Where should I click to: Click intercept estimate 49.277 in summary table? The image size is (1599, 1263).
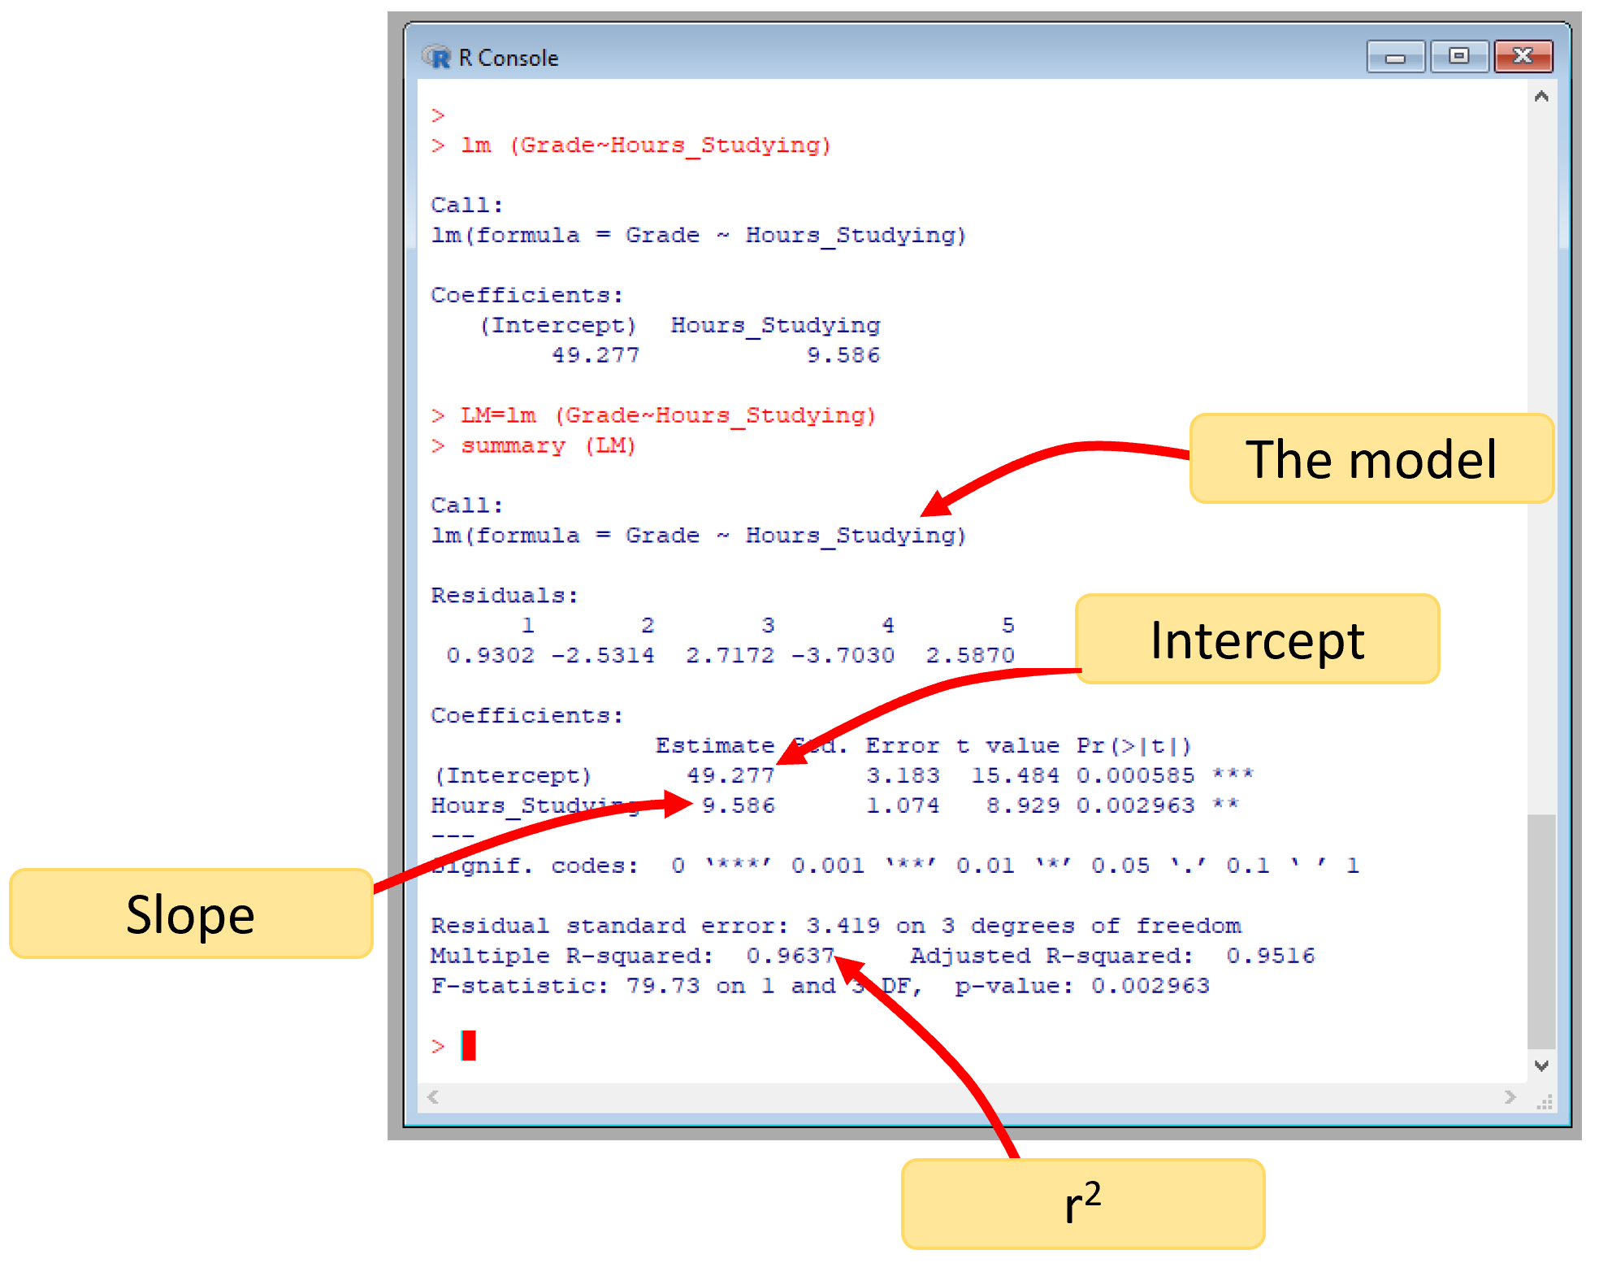(730, 776)
